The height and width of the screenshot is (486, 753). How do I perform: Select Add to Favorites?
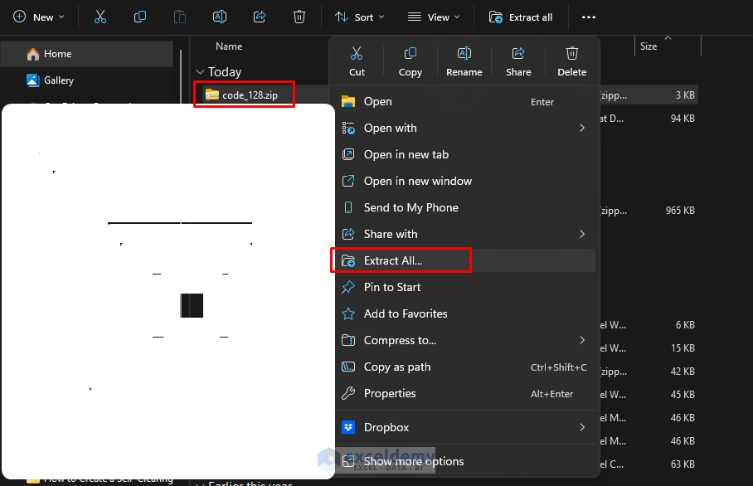point(465,313)
